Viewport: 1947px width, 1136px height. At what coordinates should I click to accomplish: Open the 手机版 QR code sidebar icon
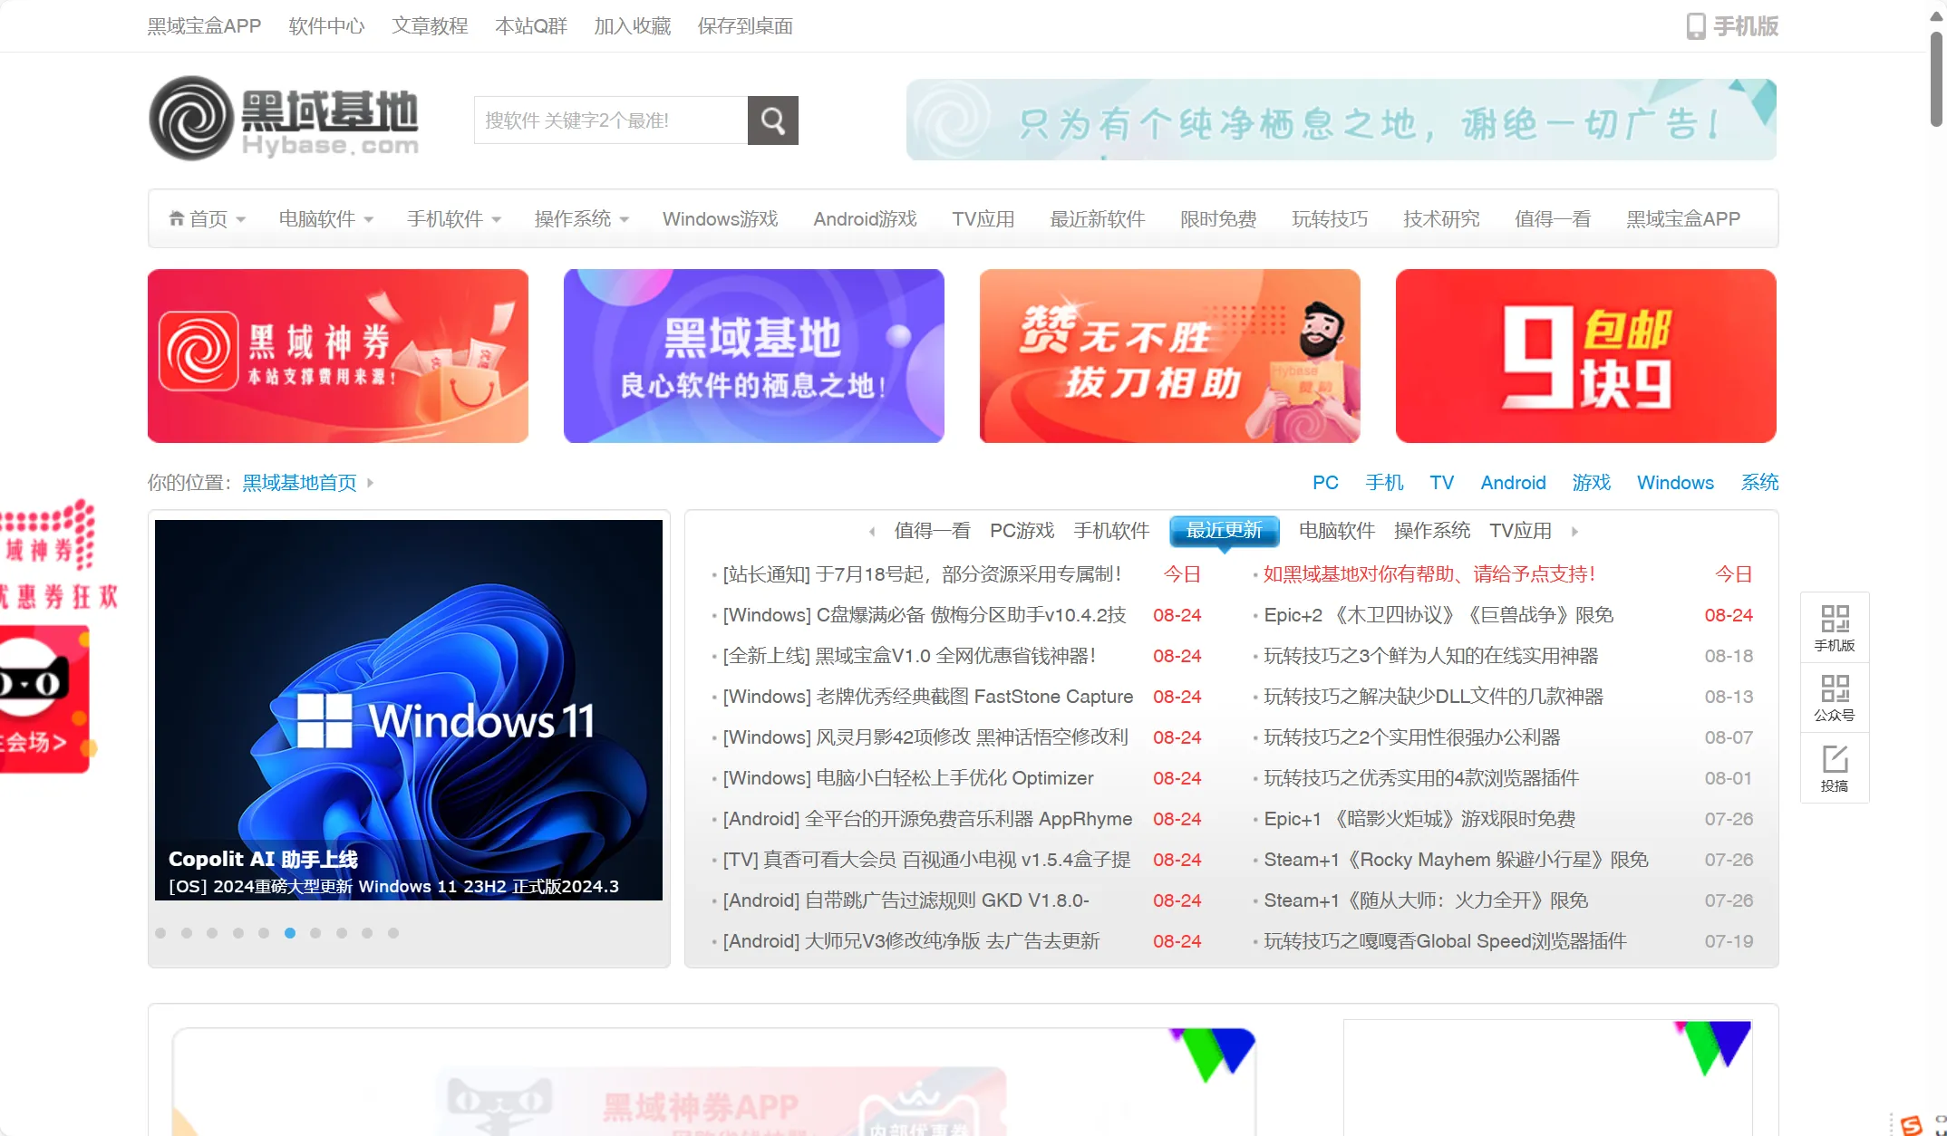[1835, 628]
